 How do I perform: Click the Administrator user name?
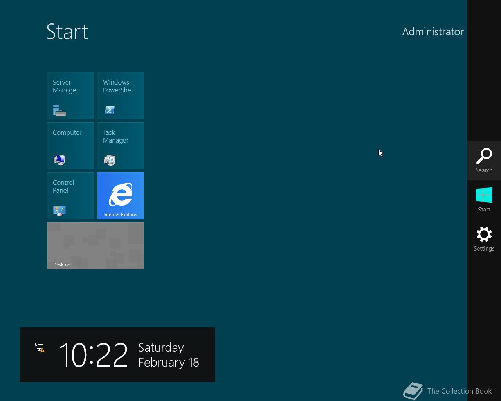(x=433, y=32)
